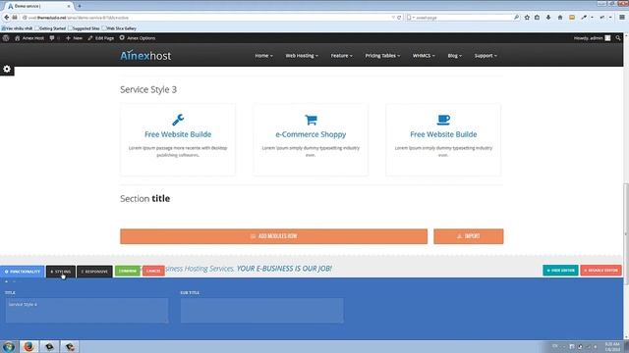This screenshot has width=629, height=353.
Task: Click the New item in admin bar
Action: point(74,38)
